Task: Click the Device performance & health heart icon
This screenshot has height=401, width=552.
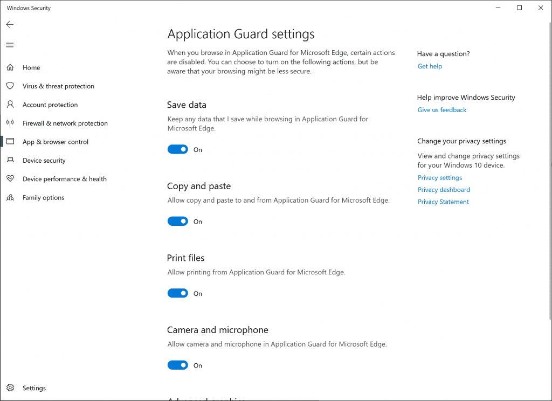Action: [10, 179]
